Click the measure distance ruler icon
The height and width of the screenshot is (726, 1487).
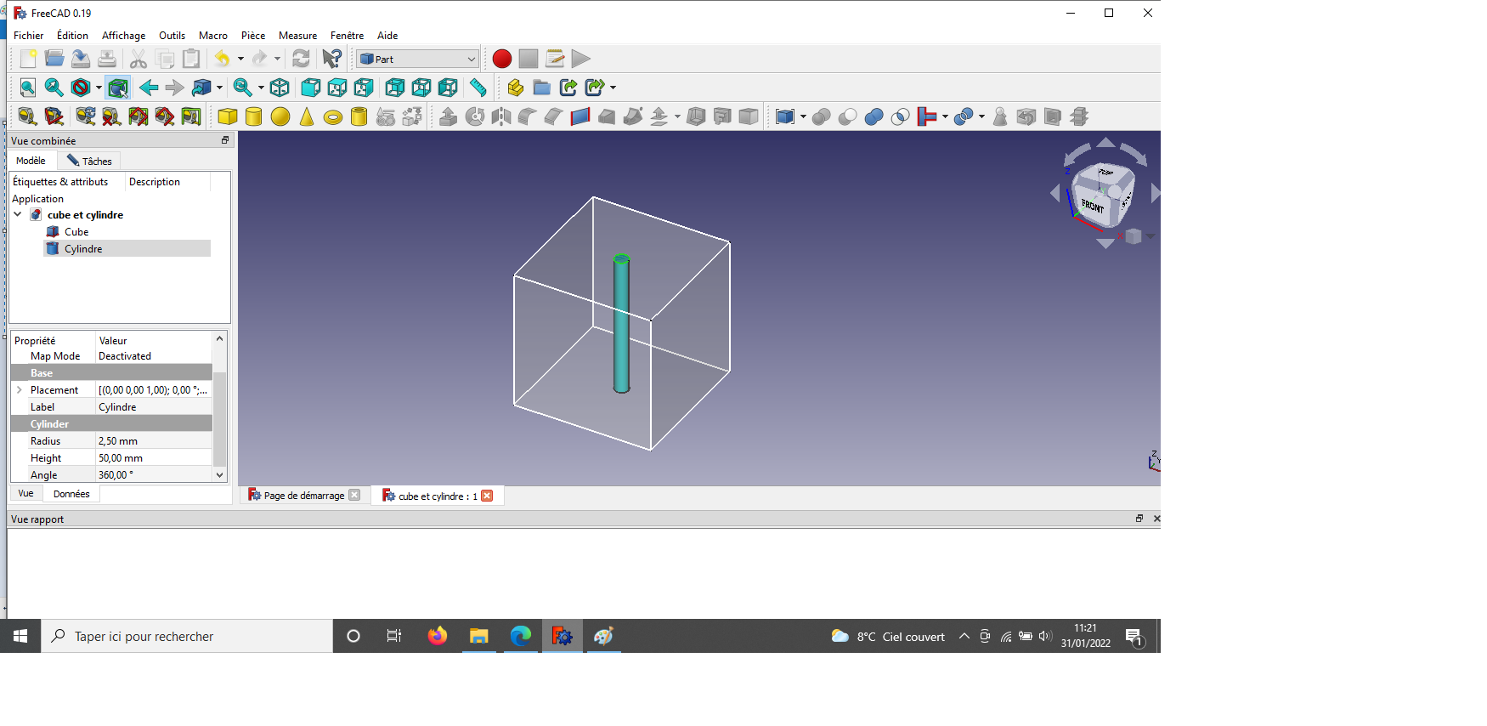click(x=478, y=88)
